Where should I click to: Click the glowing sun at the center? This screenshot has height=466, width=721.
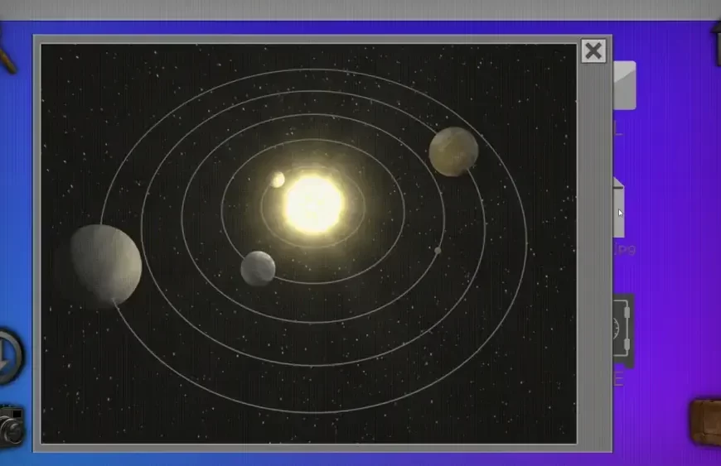(312, 203)
